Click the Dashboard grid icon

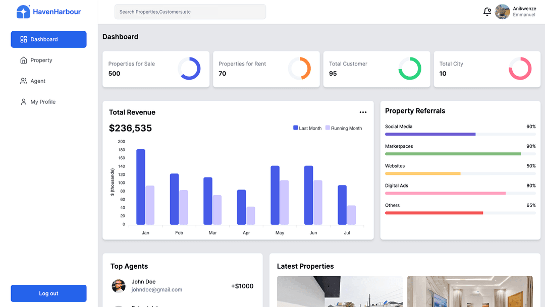24,39
